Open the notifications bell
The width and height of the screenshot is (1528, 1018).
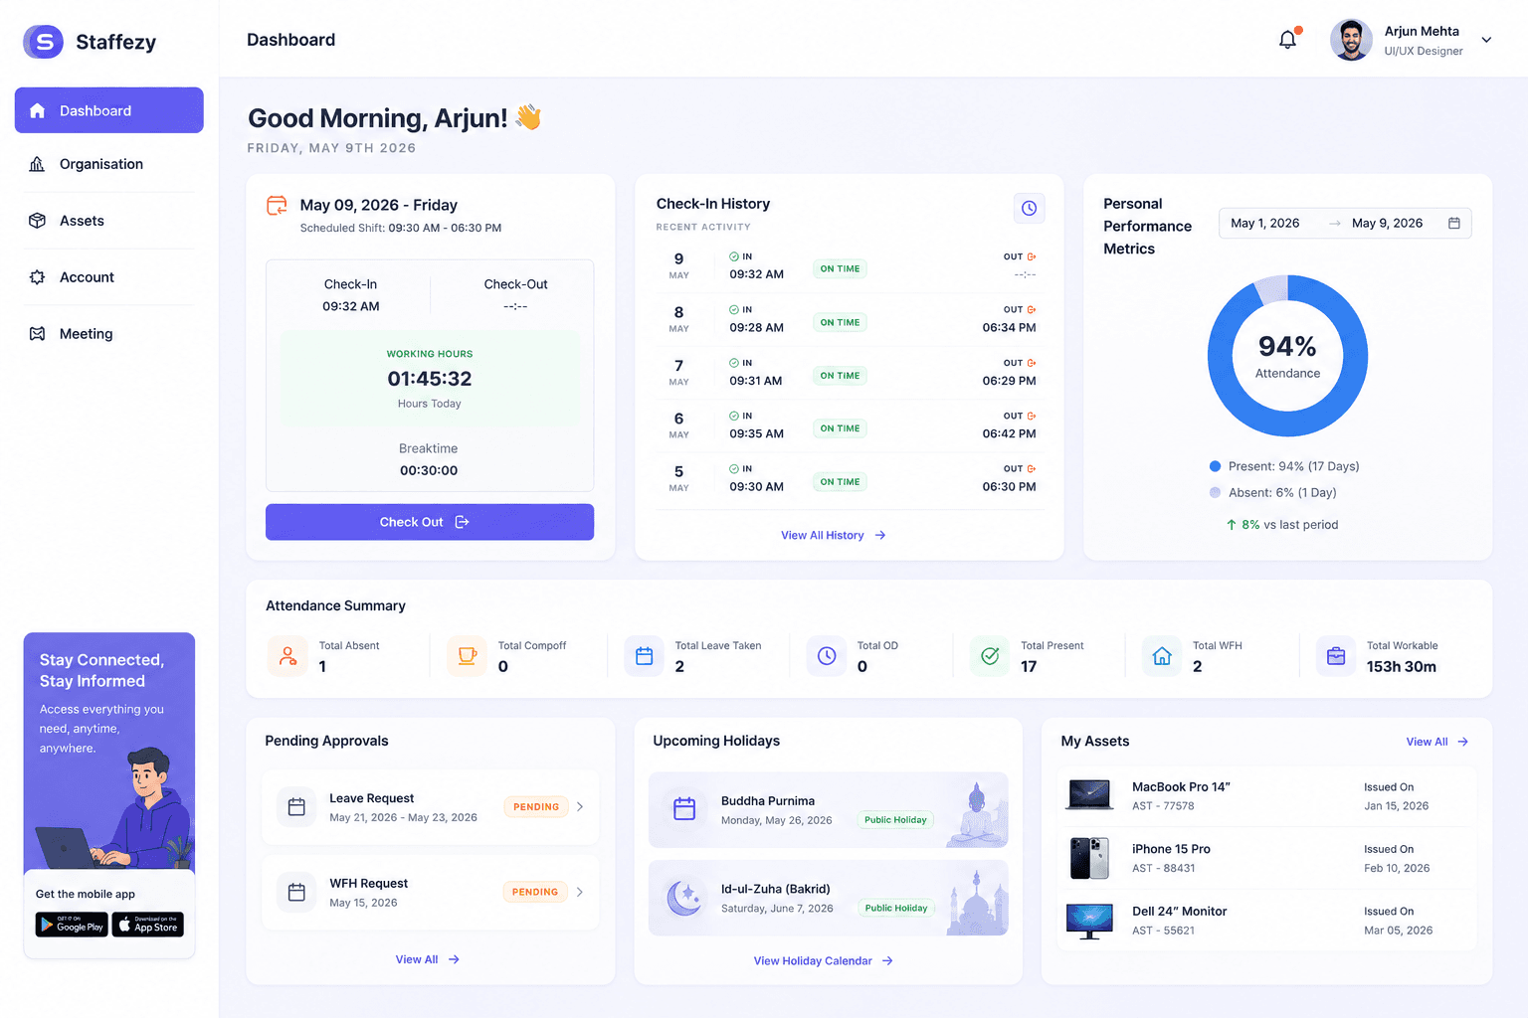[1287, 40]
